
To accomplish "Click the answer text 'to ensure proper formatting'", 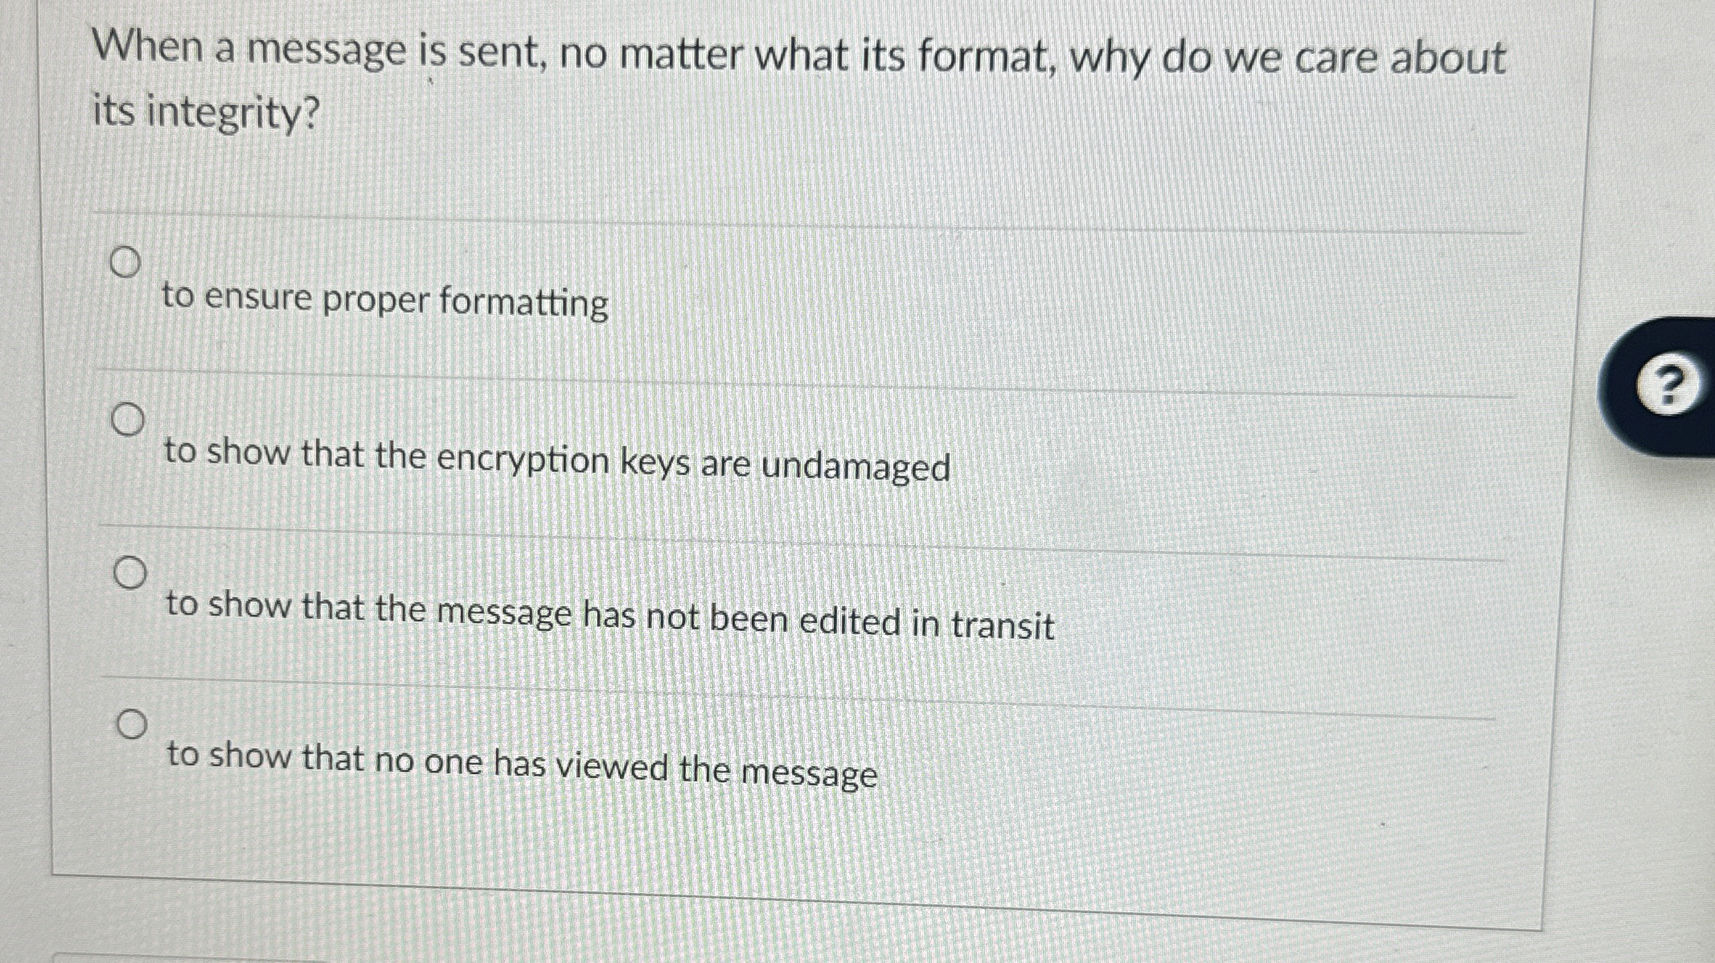I will pos(384,299).
